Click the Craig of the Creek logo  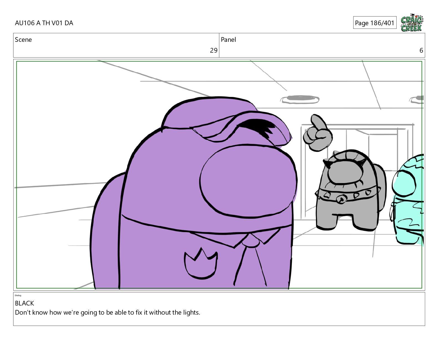[412, 23]
